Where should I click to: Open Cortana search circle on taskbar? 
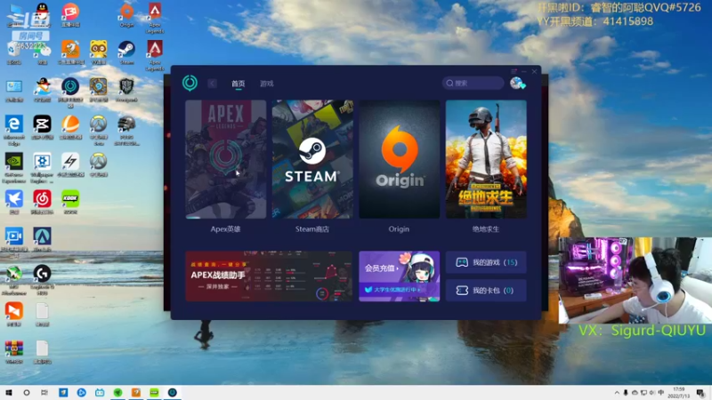27,393
